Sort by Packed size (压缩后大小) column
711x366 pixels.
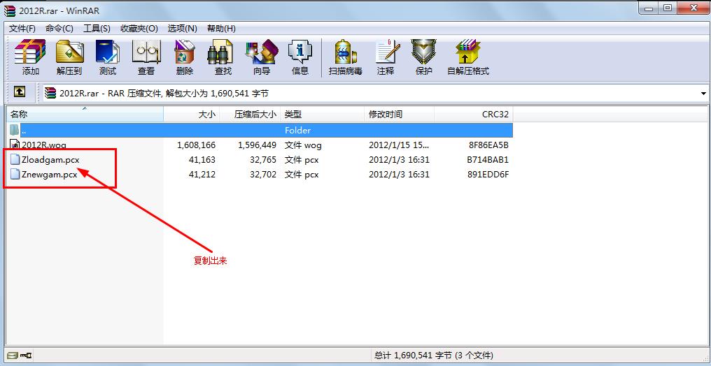[250, 115]
